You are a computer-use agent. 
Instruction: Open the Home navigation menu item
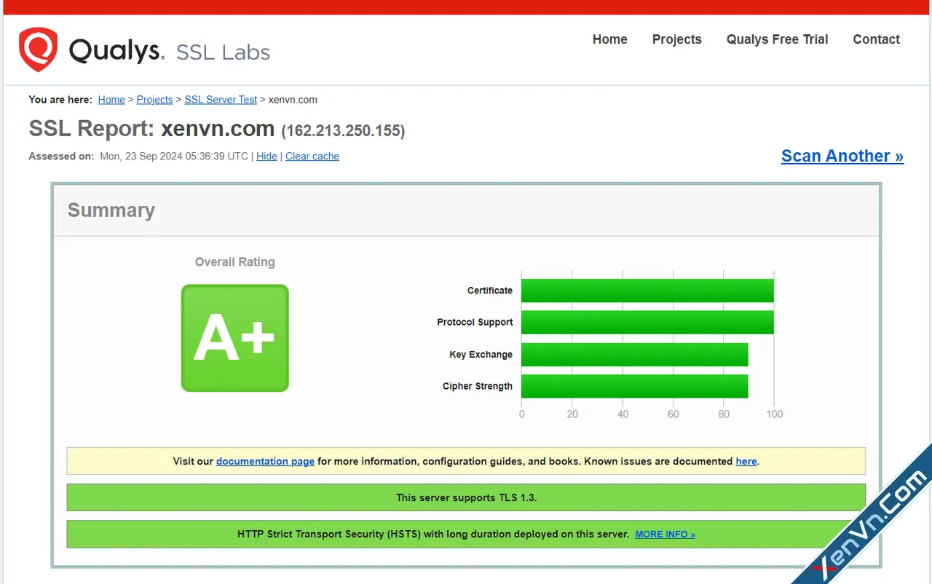tap(609, 39)
